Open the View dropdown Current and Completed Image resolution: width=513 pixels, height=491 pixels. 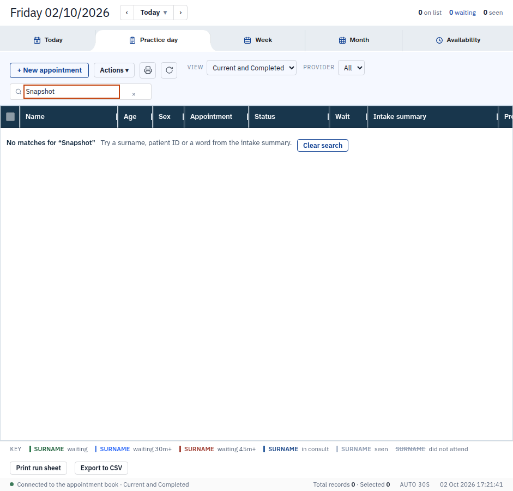tap(251, 68)
